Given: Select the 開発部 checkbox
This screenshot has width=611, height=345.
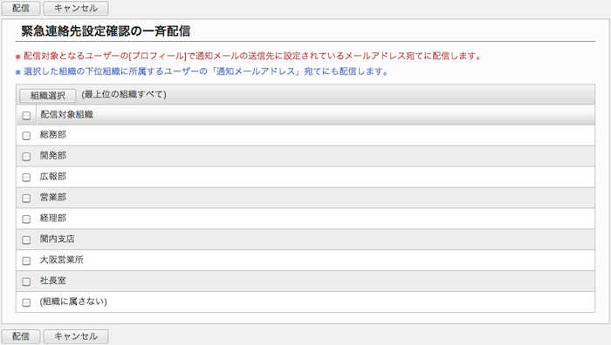Looking at the screenshot, I should point(26,156).
